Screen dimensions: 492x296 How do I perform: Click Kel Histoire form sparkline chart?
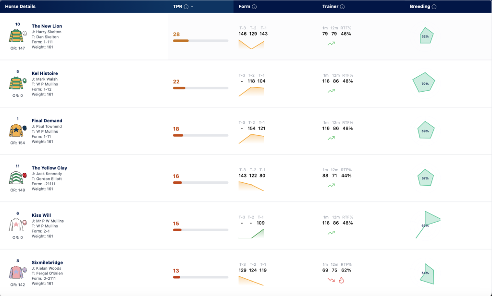pyautogui.click(x=251, y=92)
